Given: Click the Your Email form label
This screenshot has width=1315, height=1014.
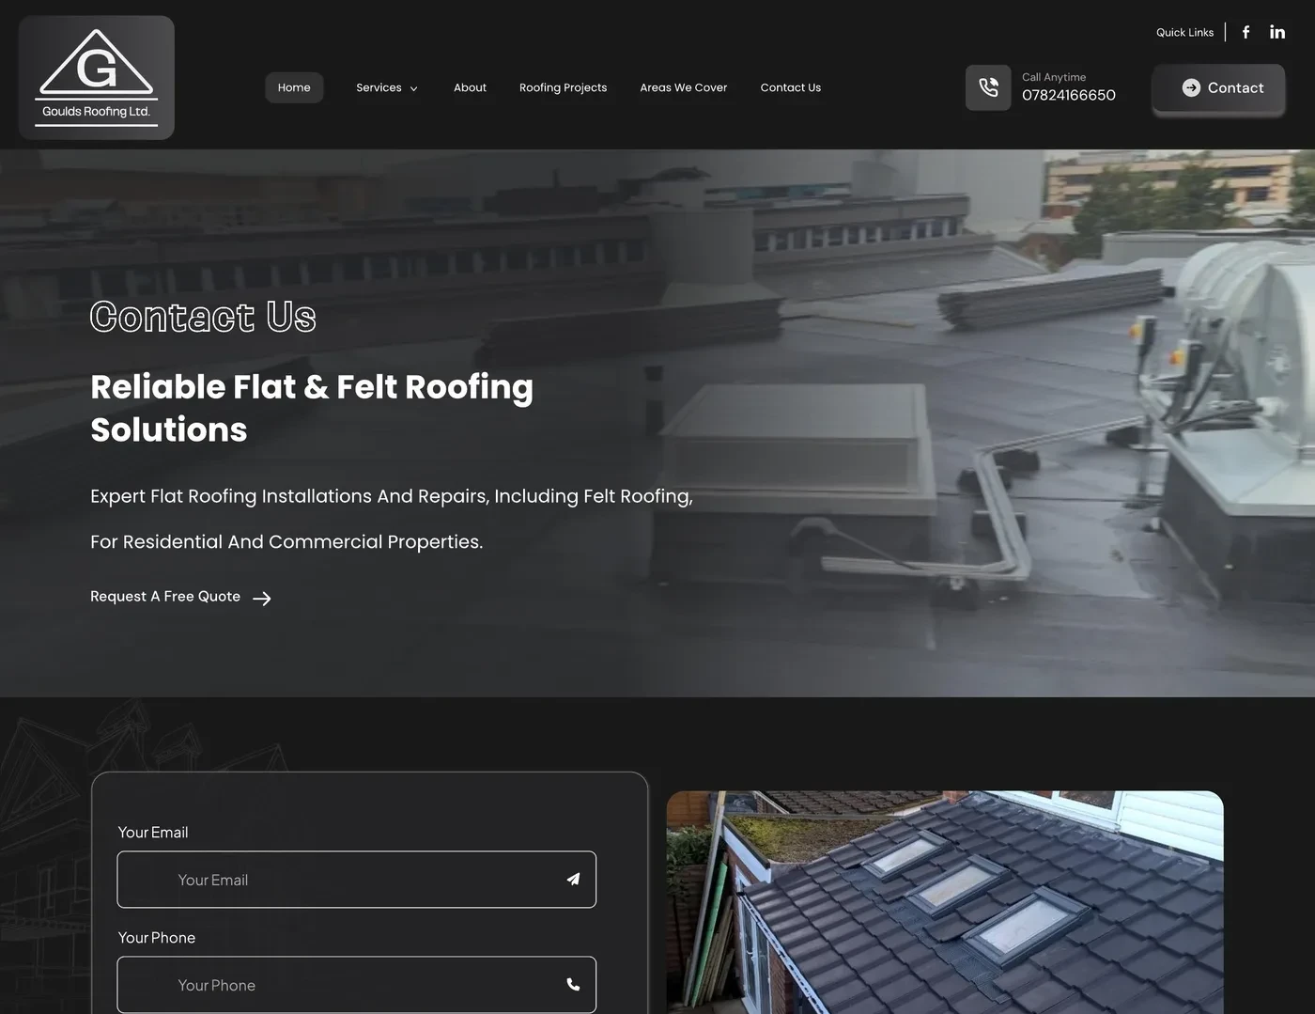Looking at the screenshot, I should pos(153,833).
